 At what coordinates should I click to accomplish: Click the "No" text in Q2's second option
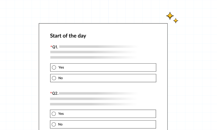coord(60,124)
